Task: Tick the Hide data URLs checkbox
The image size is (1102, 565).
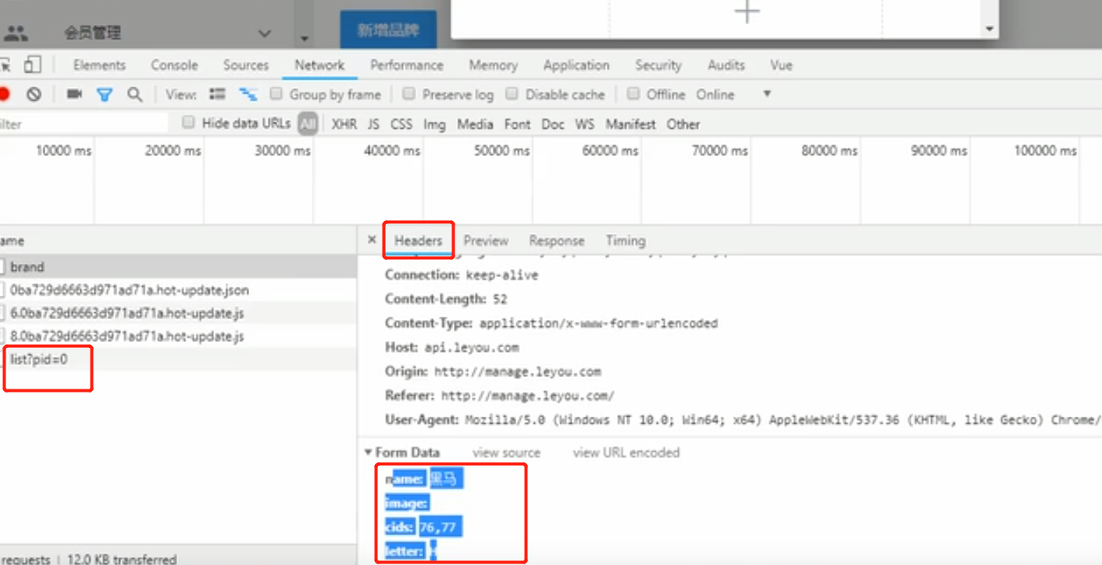Action: 188,123
